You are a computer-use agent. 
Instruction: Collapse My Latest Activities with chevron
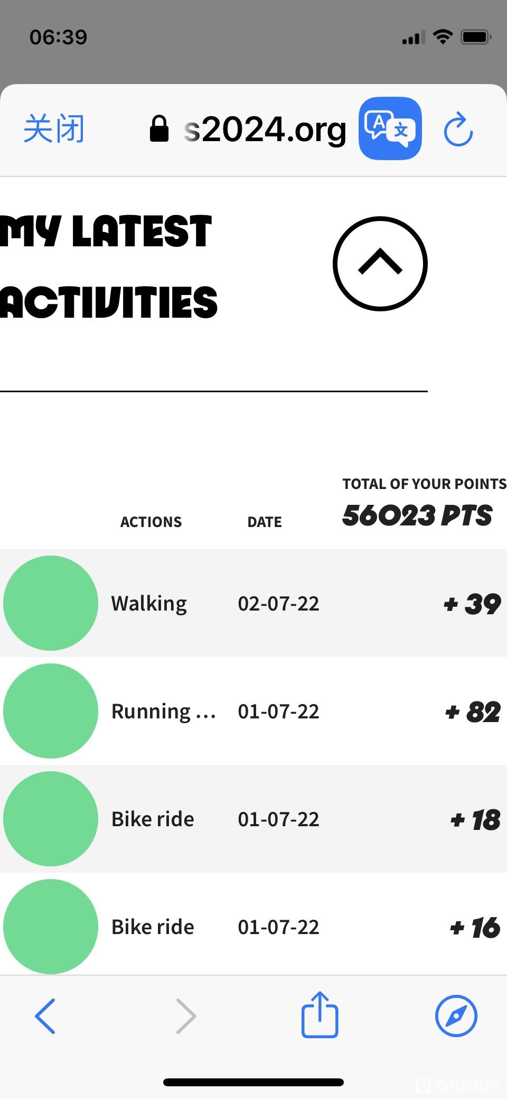coord(380,263)
